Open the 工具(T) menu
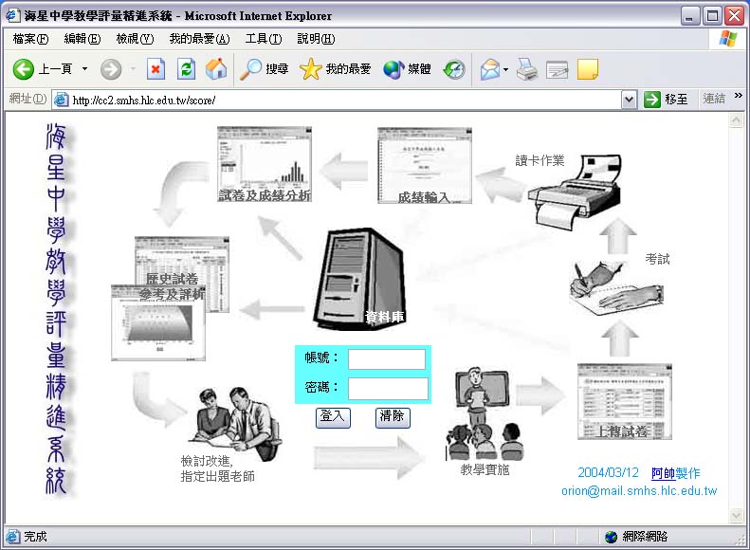Image resolution: width=750 pixels, height=550 pixels. (263, 39)
